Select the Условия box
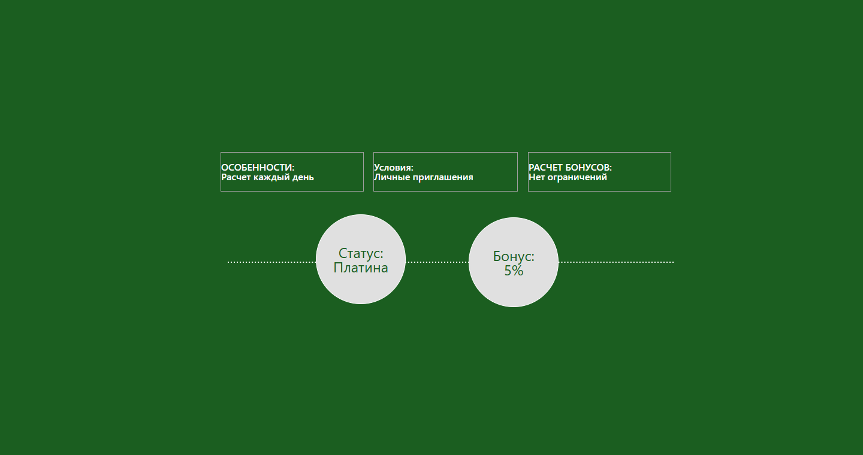This screenshot has width=863, height=455. pyautogui.click(x=445, y=172)
